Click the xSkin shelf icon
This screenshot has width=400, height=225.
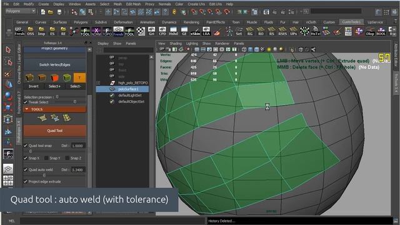click(196, 31)
